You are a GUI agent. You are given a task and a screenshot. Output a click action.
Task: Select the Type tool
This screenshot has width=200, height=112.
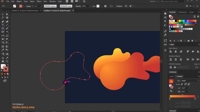(x=3, y=25)
